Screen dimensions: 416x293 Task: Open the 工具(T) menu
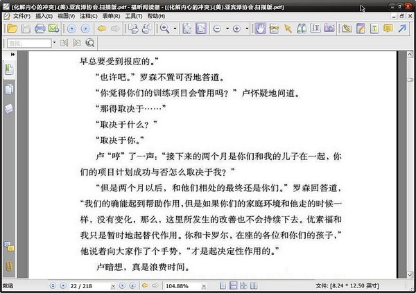tap(134, 16)
